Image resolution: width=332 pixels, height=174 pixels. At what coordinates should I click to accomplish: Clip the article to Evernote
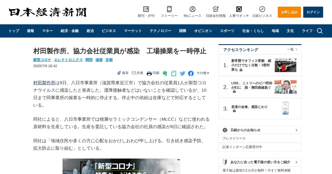[165, 73]
